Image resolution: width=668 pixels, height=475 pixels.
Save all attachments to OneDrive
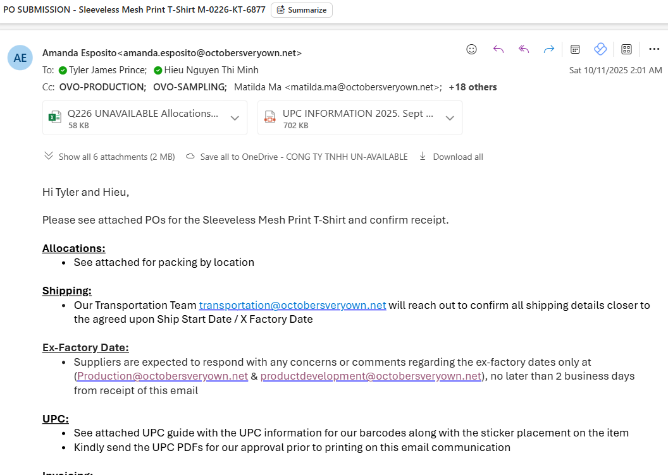pos(297,157)
